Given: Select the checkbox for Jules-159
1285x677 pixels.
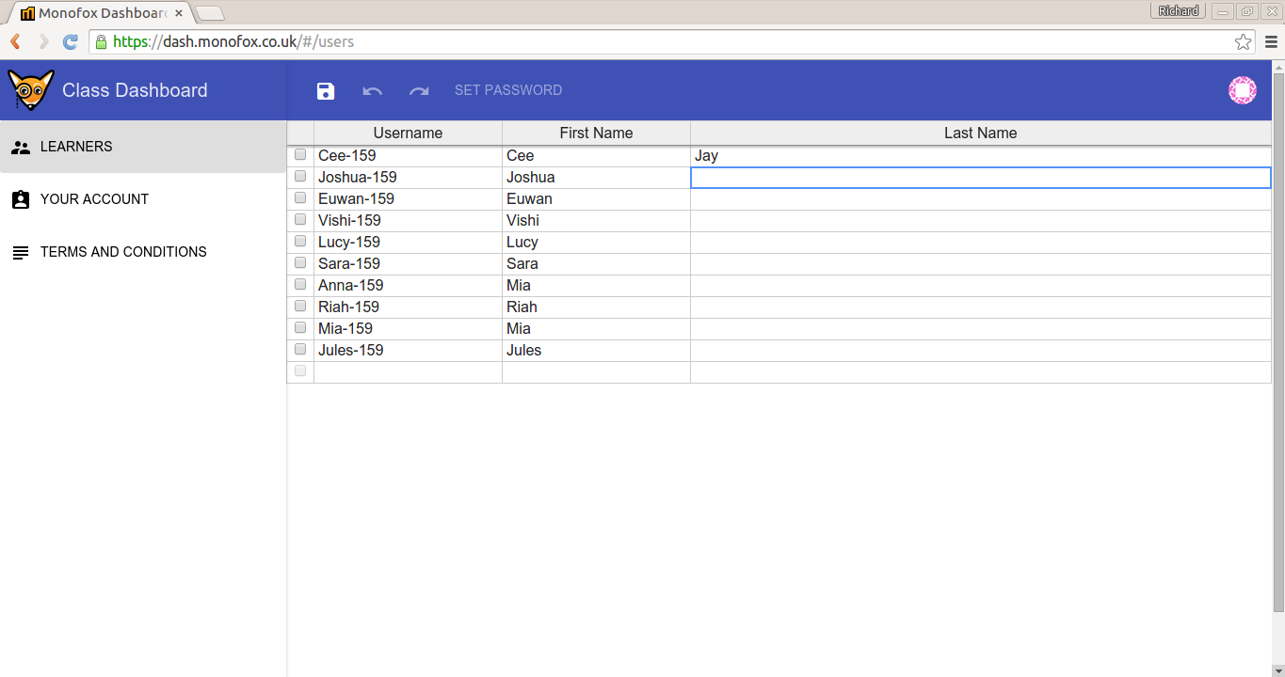Looking at the screenshot, I should tap(299, 349).
